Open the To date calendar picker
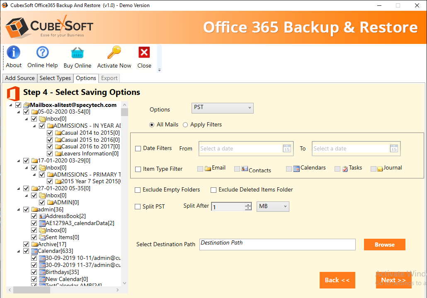Image resolution: width=427 pixels, height=298 pixels. tap(394, 149)
